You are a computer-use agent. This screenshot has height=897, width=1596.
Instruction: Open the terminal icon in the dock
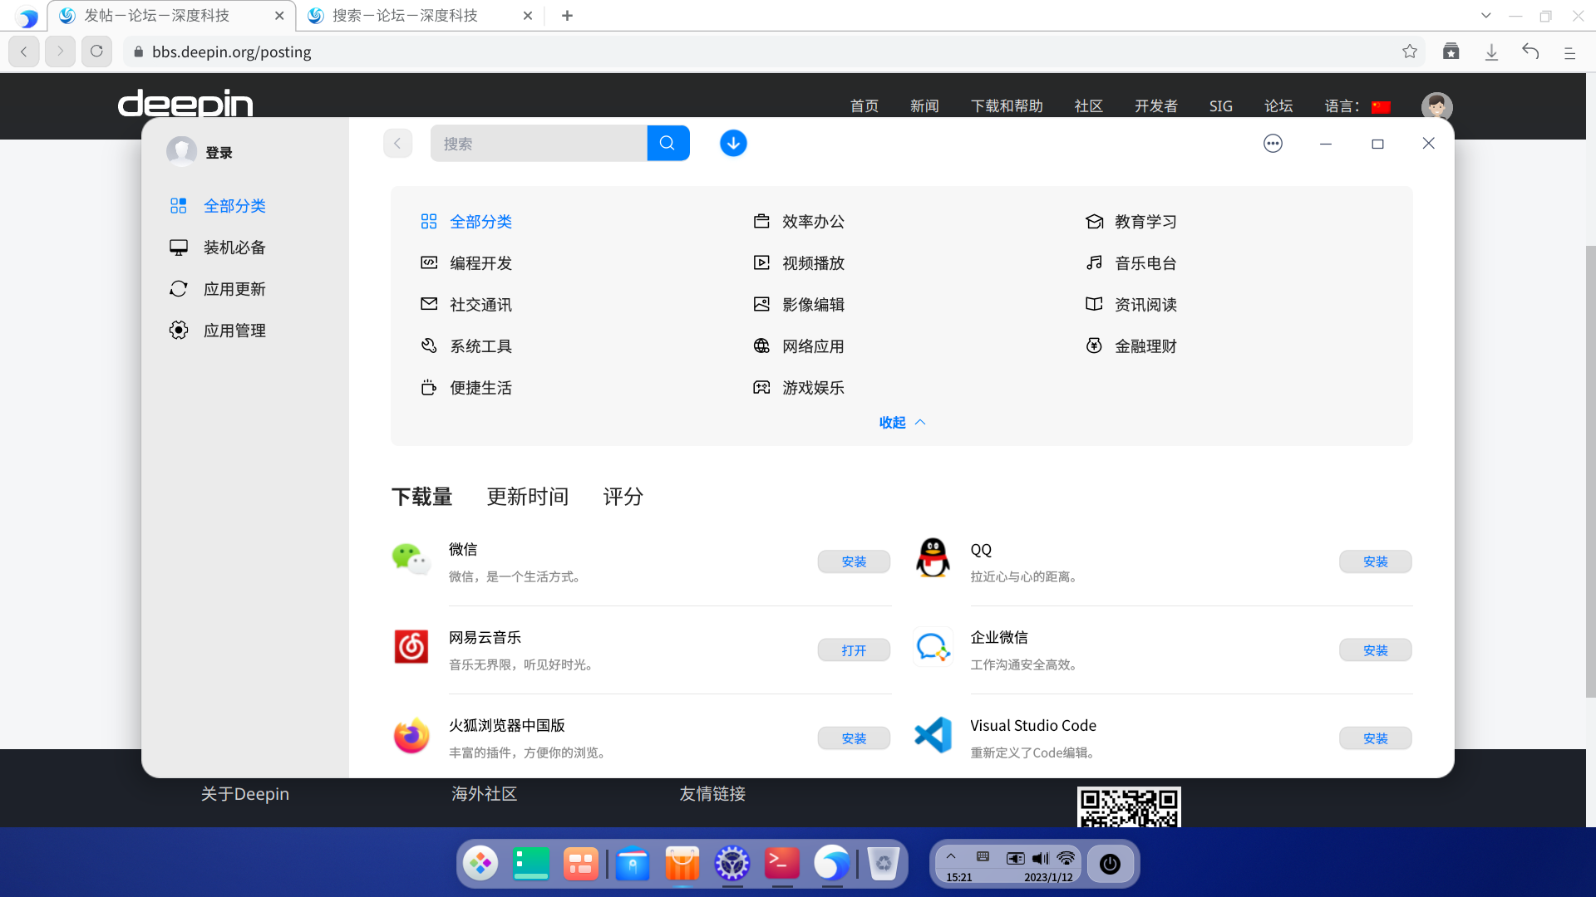pos(781,864)
